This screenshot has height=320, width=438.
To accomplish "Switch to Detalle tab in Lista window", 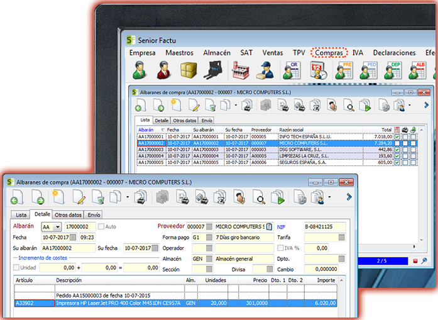I will pyautogui.click(x=162, y=121).
